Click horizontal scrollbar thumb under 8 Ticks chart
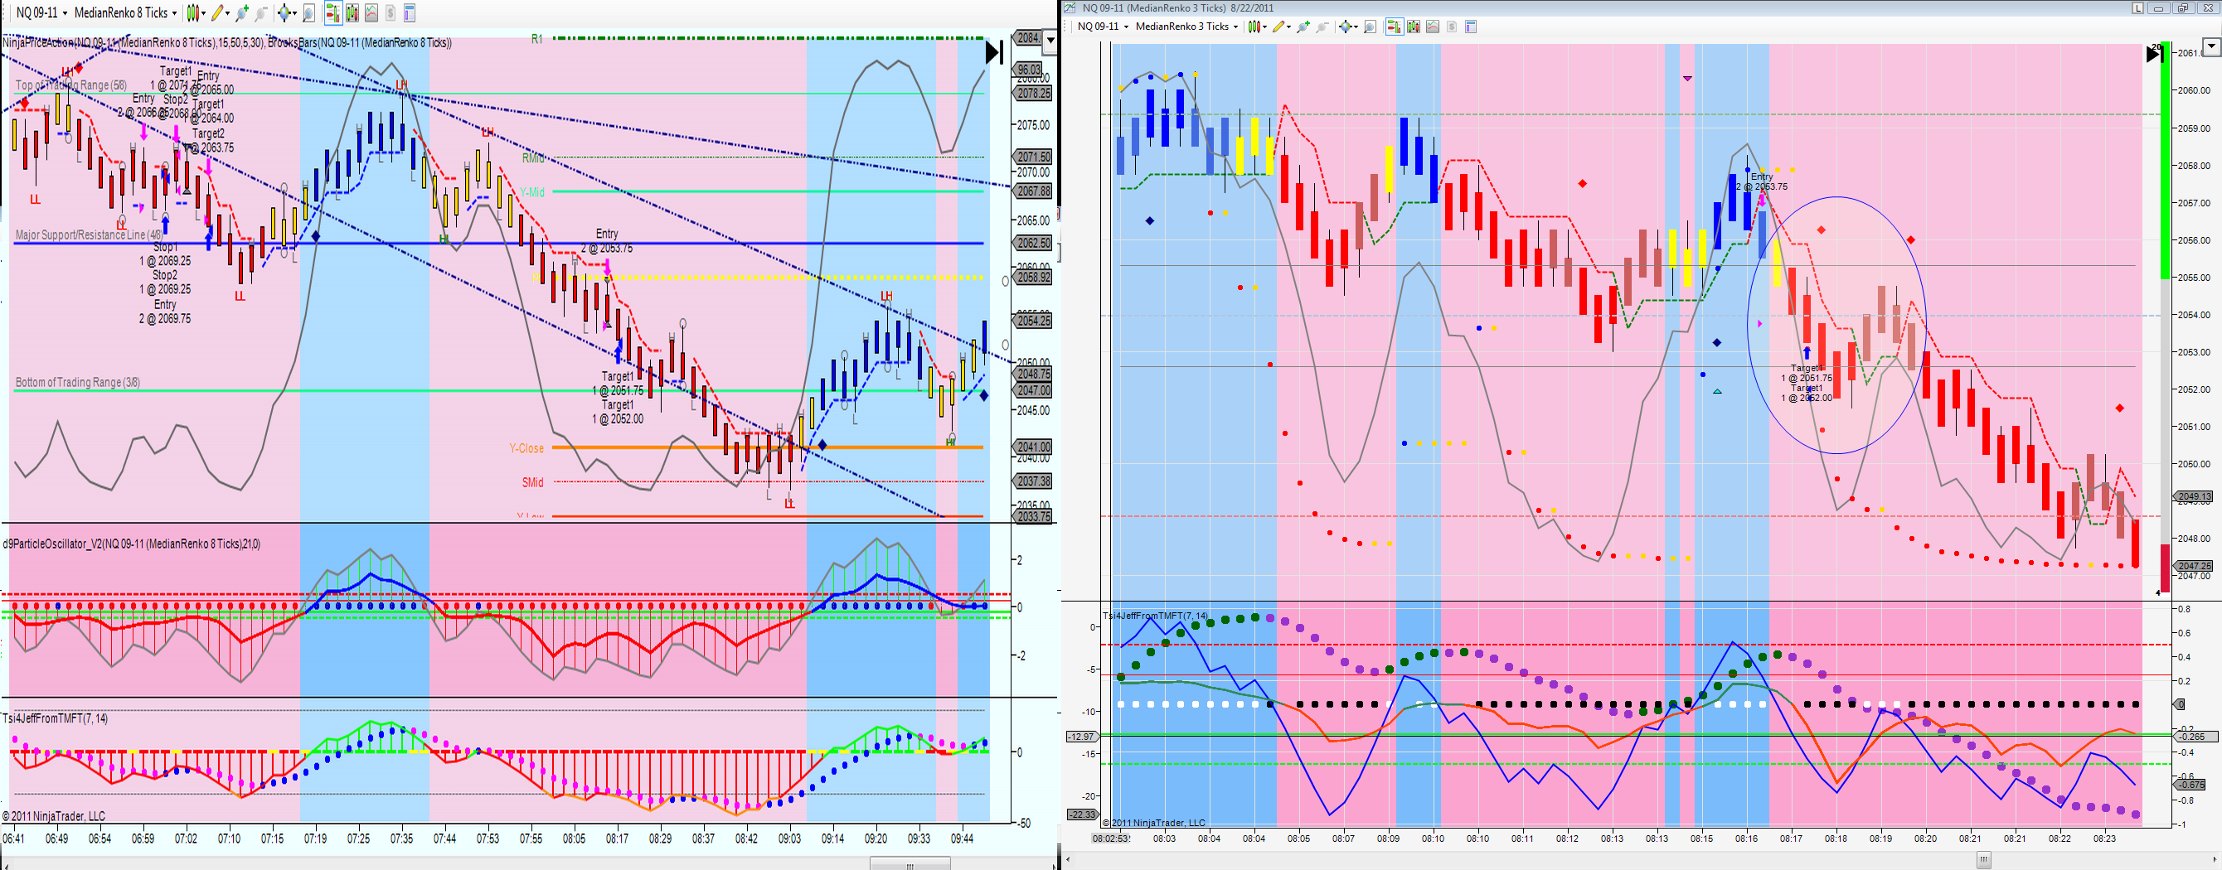This screenshot has height=870, width=2222. tap(910, 864)
